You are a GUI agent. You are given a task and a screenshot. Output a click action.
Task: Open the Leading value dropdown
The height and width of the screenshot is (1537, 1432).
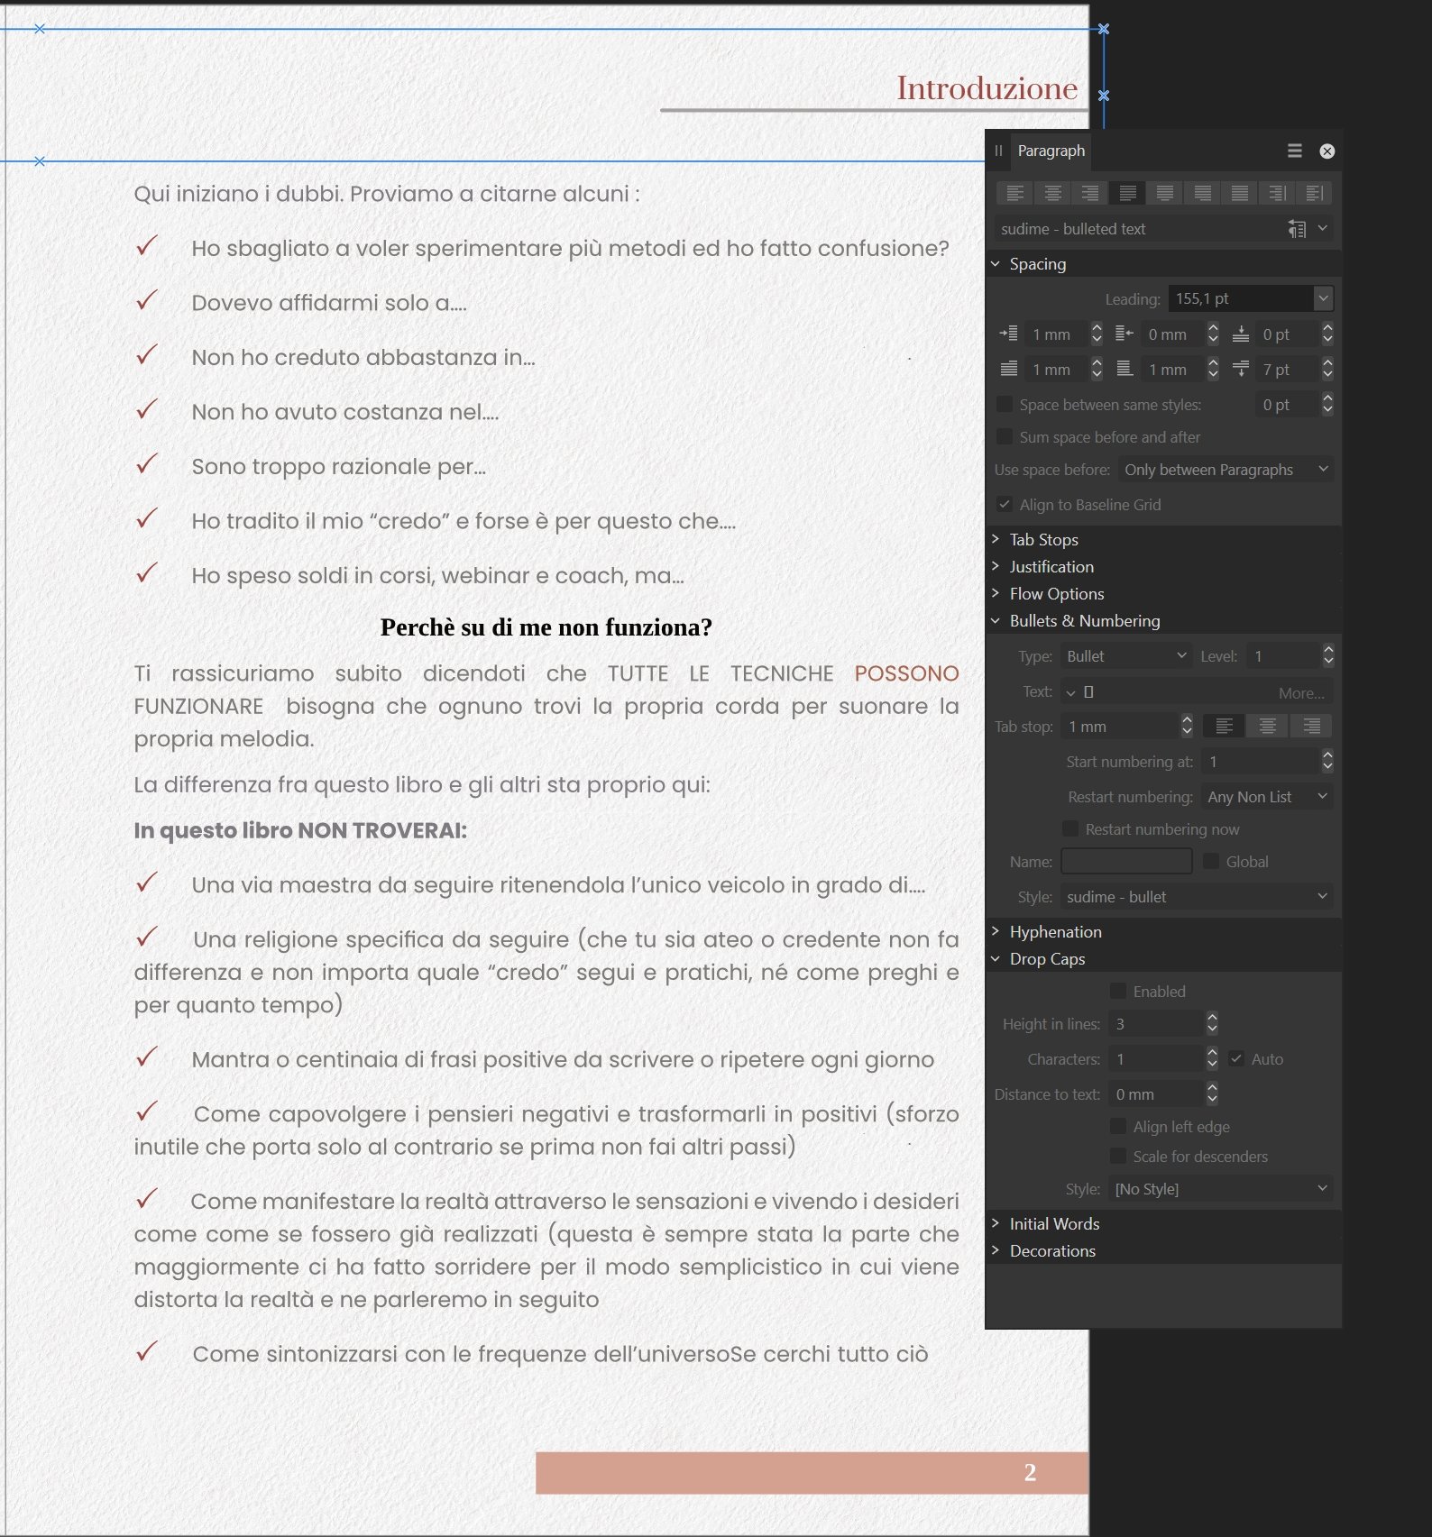pos(1322,298)
